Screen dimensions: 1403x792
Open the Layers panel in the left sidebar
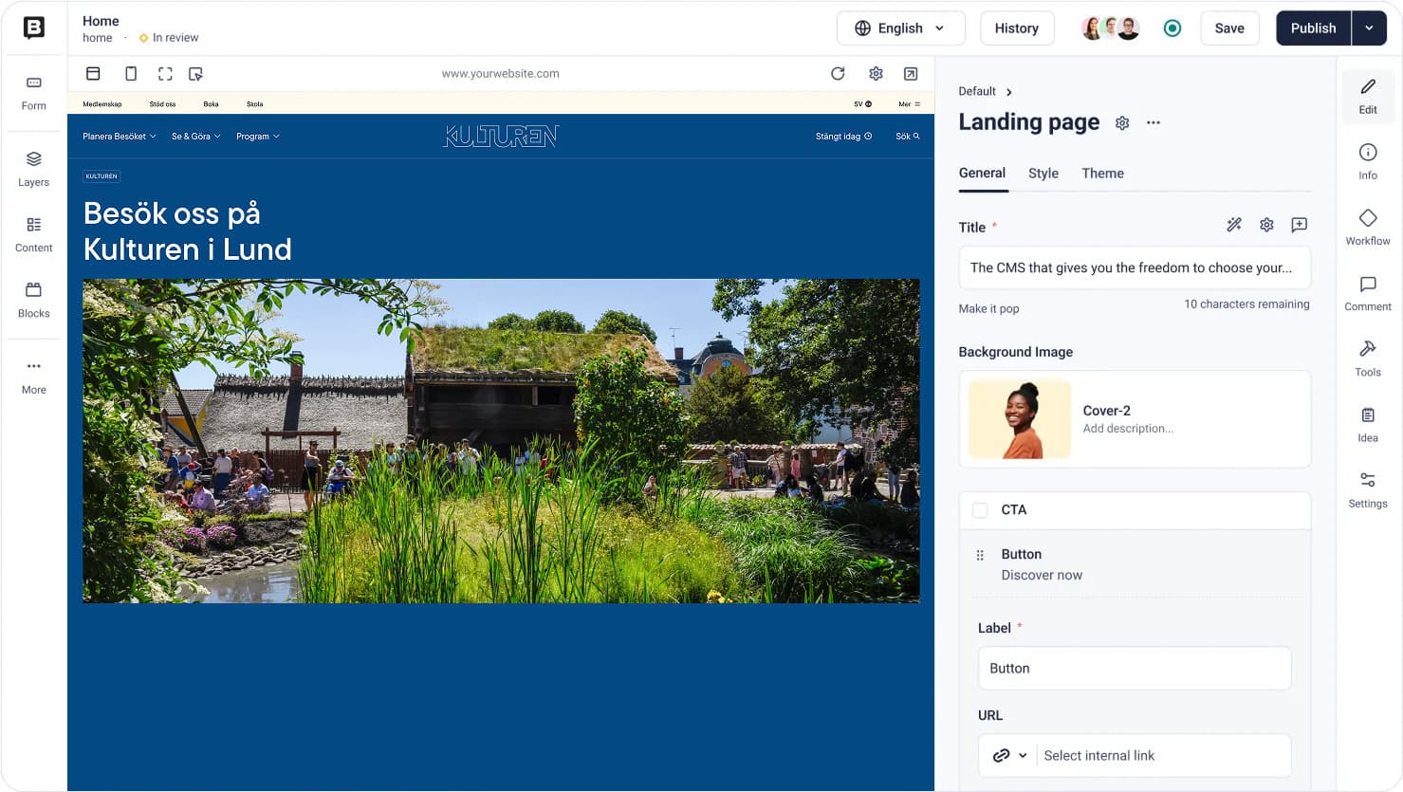click(33, 169)
